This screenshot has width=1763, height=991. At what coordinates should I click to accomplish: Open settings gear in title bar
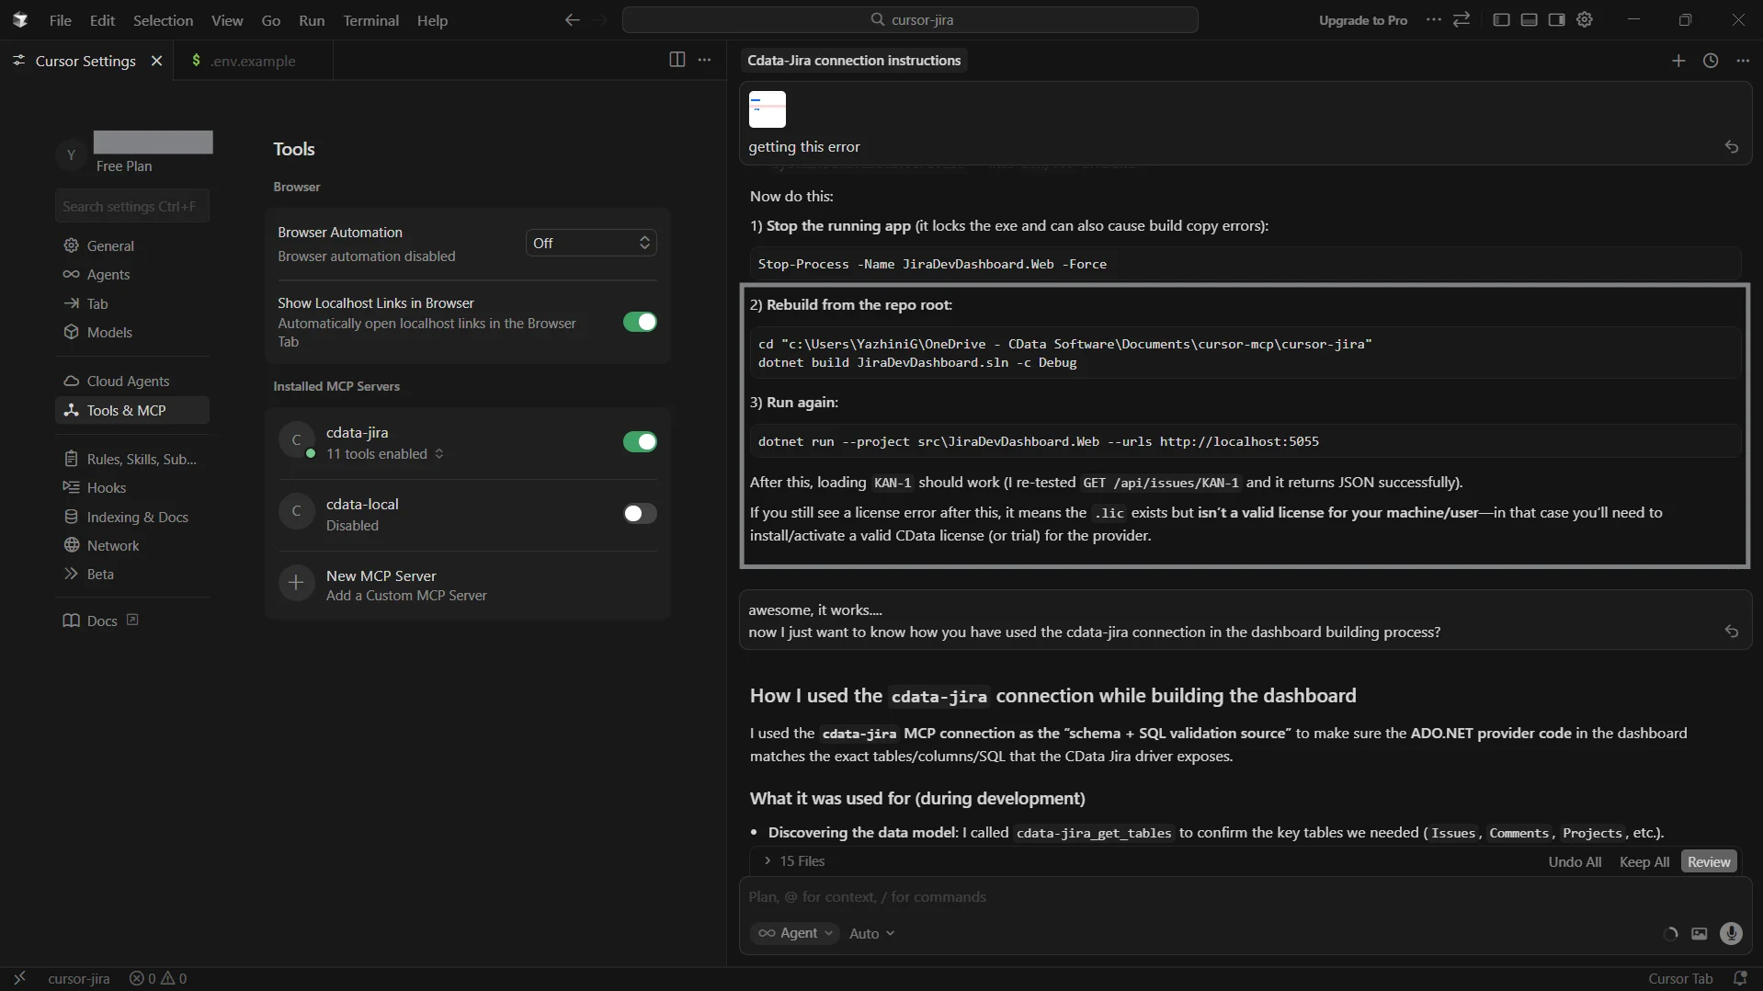[1585, 19]
